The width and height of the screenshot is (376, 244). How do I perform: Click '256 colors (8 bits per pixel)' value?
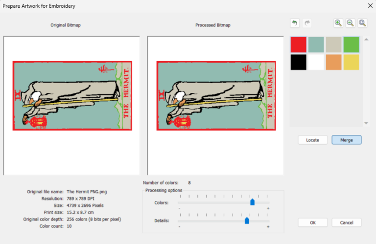point(94,220)
